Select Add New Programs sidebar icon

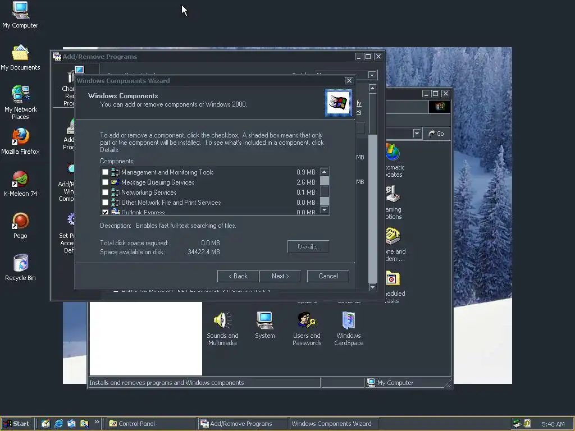(69, 135)
